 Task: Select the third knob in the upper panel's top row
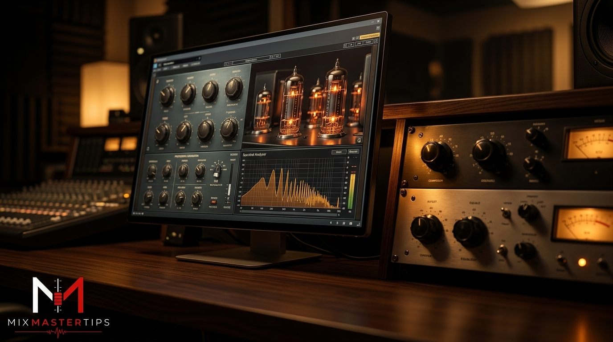point(210,90)
